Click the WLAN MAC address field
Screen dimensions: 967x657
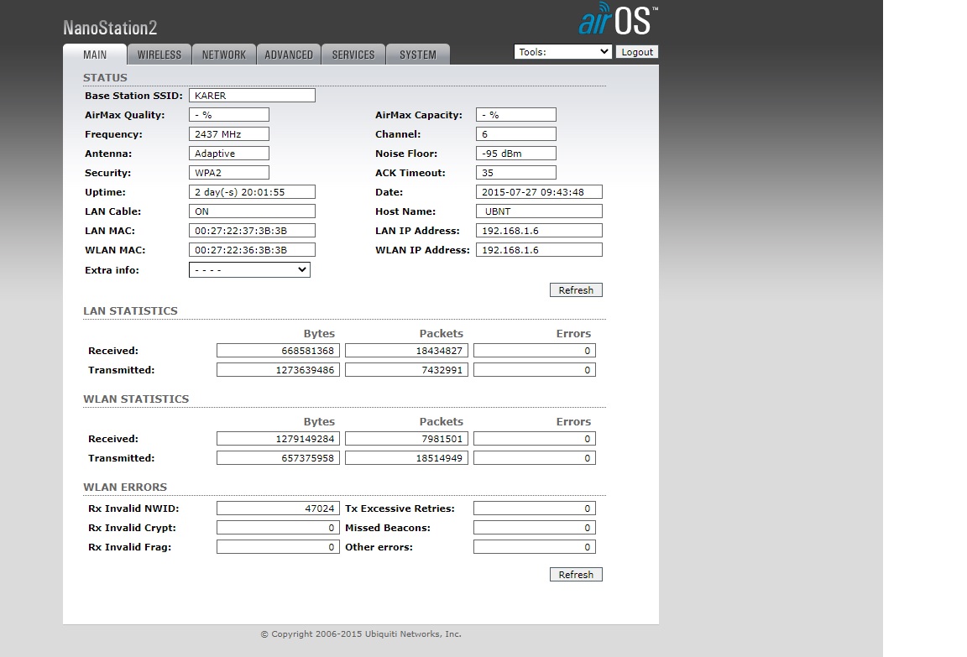tap(252, 249)
